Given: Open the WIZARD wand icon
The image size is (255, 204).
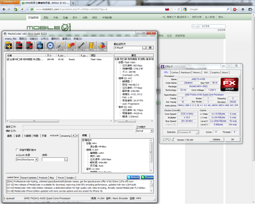Looking at the screenshot, I should point(61,46).
